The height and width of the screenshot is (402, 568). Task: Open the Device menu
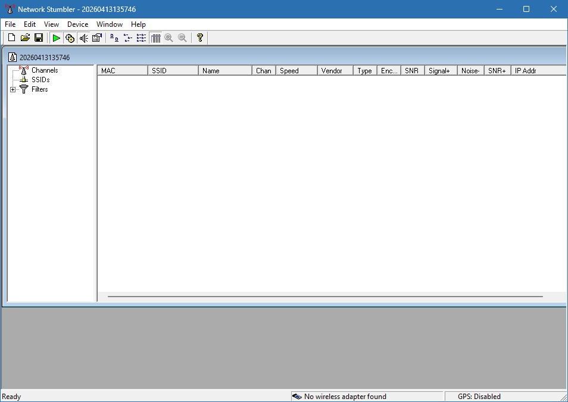click(x=77, y=24)
